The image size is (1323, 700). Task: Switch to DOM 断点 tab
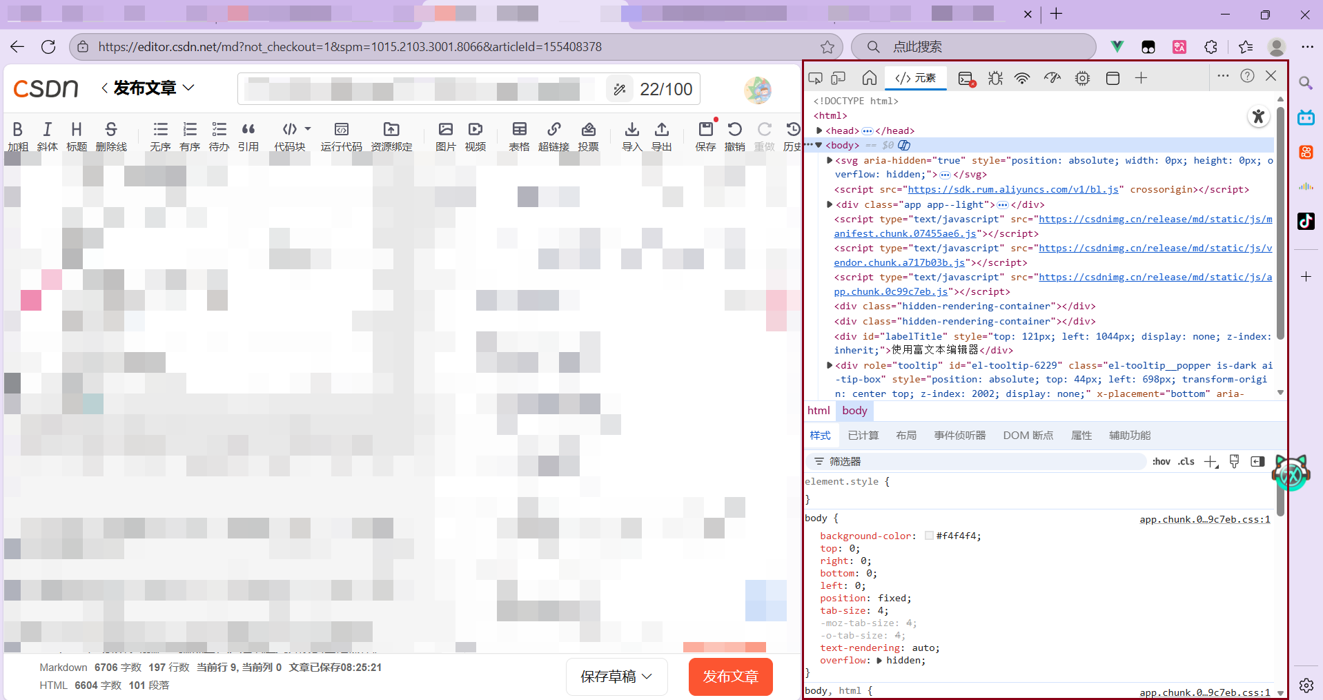1028,436
